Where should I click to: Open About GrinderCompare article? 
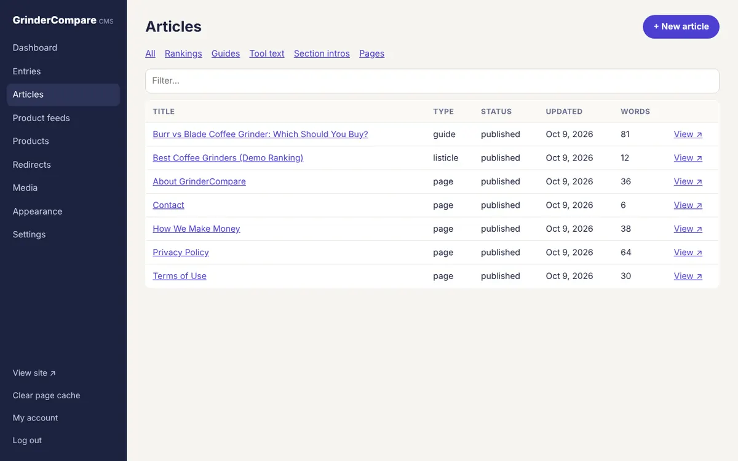[199, 182]
